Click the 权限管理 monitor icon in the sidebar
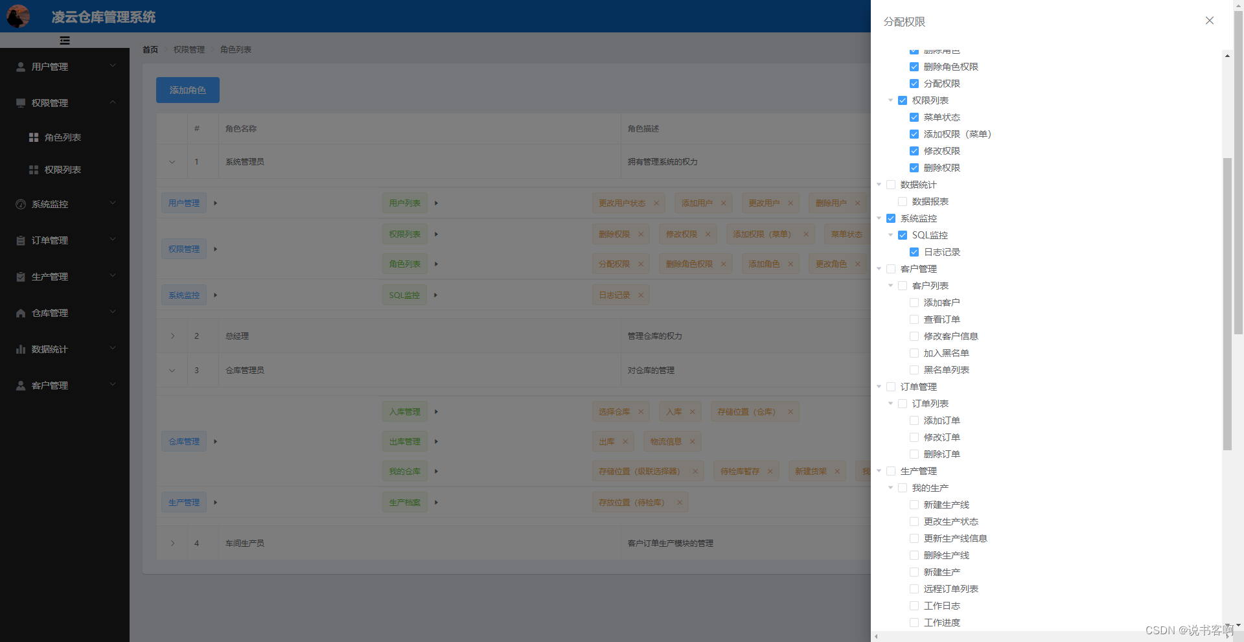Image resolution: width=1244 pixels, height=642 pixels. (x=21, y=103)
